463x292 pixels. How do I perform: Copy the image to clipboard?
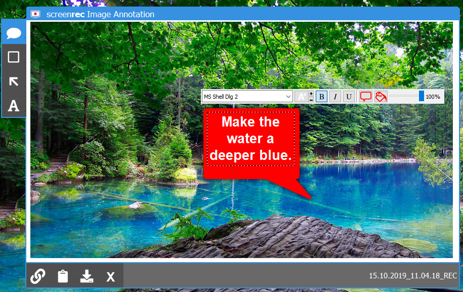pyautogui.click(x=62, y=276)
